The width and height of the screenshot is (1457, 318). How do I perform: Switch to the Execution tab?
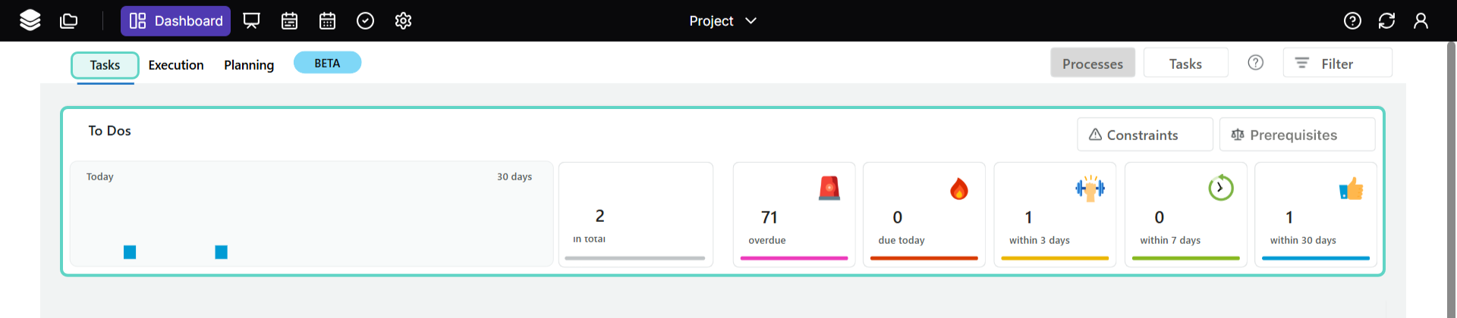coord(176,65)
